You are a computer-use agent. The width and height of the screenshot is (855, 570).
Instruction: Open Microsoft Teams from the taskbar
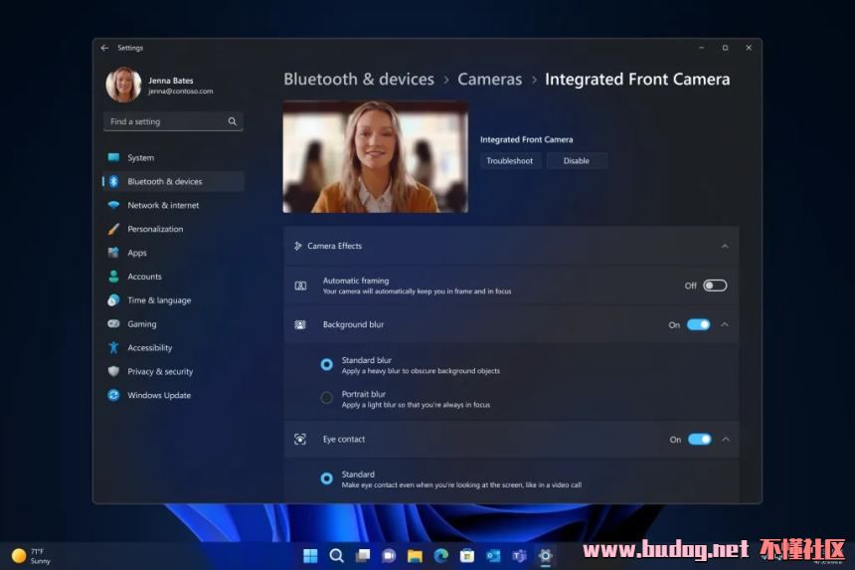[x=519, y=556]
